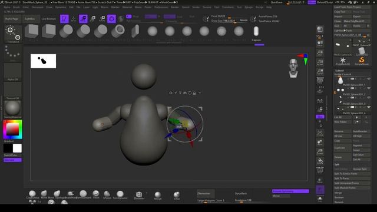
Task: Open the Preferences menu
Action: (x=161, y=7)
